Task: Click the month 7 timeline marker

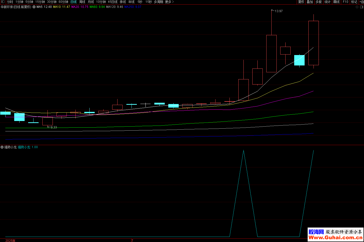Action: click(132, 240)
